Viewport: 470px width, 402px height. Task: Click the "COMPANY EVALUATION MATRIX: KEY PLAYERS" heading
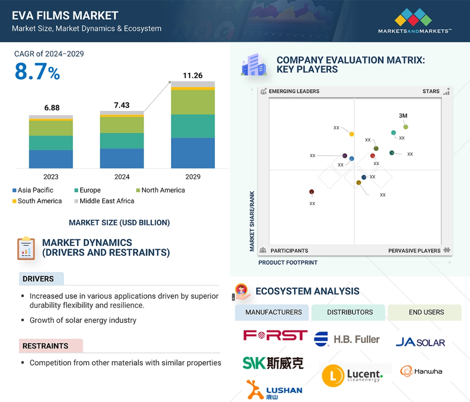coord(350,64)
